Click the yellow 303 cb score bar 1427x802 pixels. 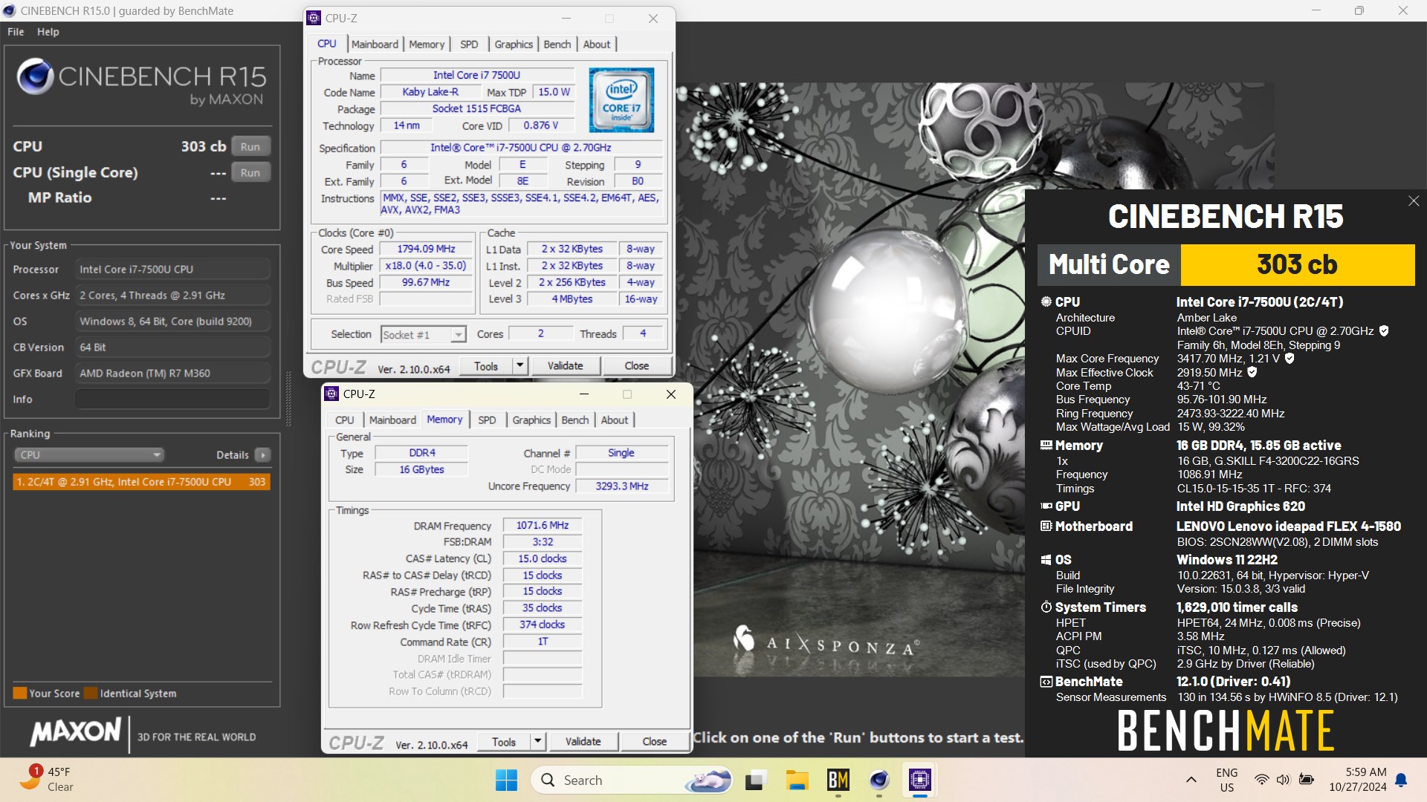[x=1297, y=264]
